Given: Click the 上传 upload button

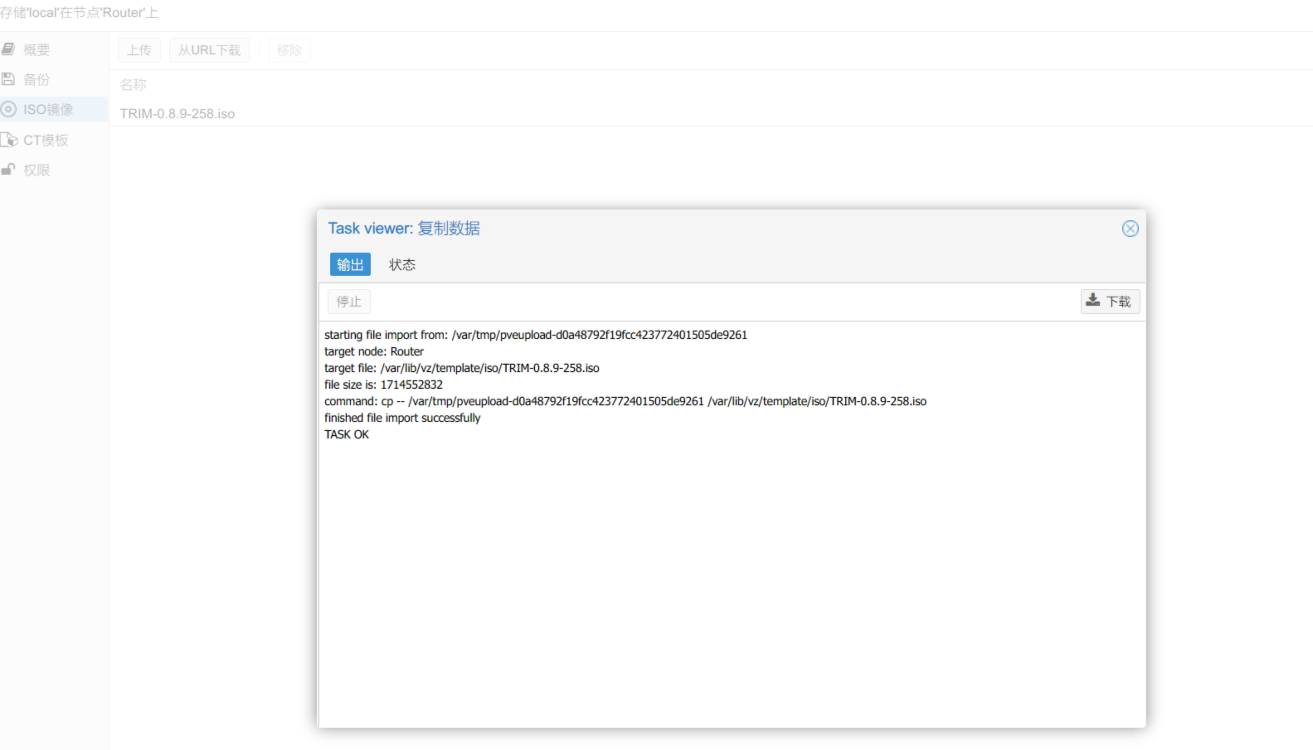Looking at the screenshot, I should [139, 50].
